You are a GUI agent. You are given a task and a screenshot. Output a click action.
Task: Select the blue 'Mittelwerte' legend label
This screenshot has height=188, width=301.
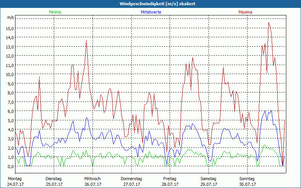point(151,12)
